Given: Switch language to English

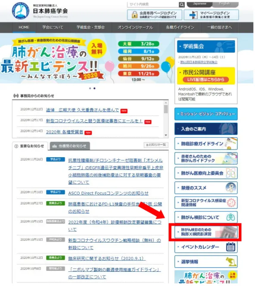Looking at the screenshot, I should click(226, 4).
